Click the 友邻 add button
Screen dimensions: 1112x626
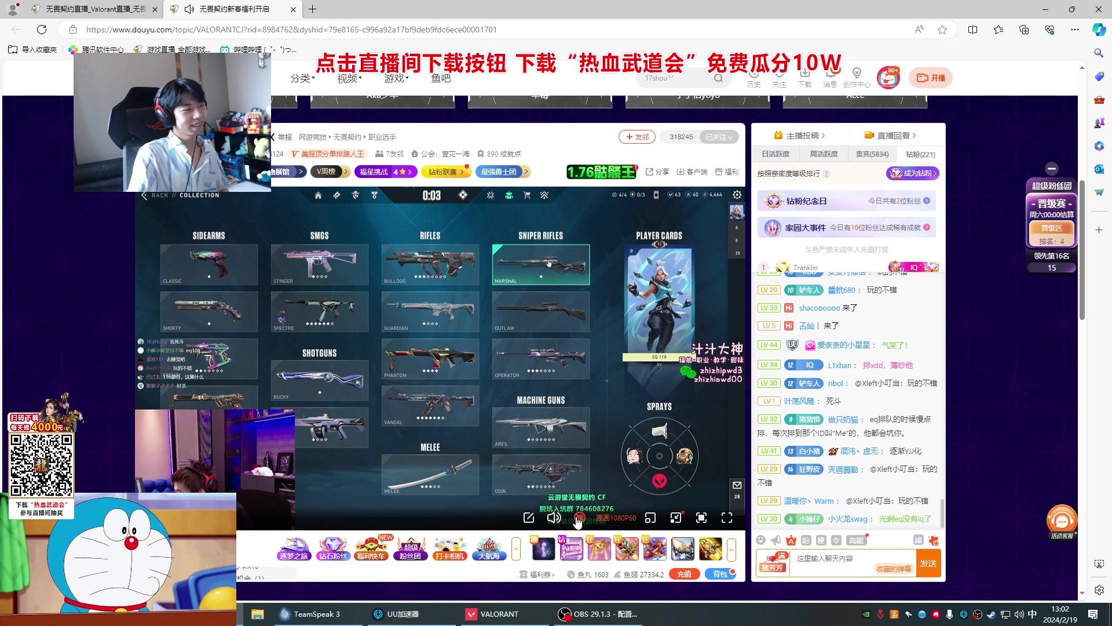coord(637,137)
